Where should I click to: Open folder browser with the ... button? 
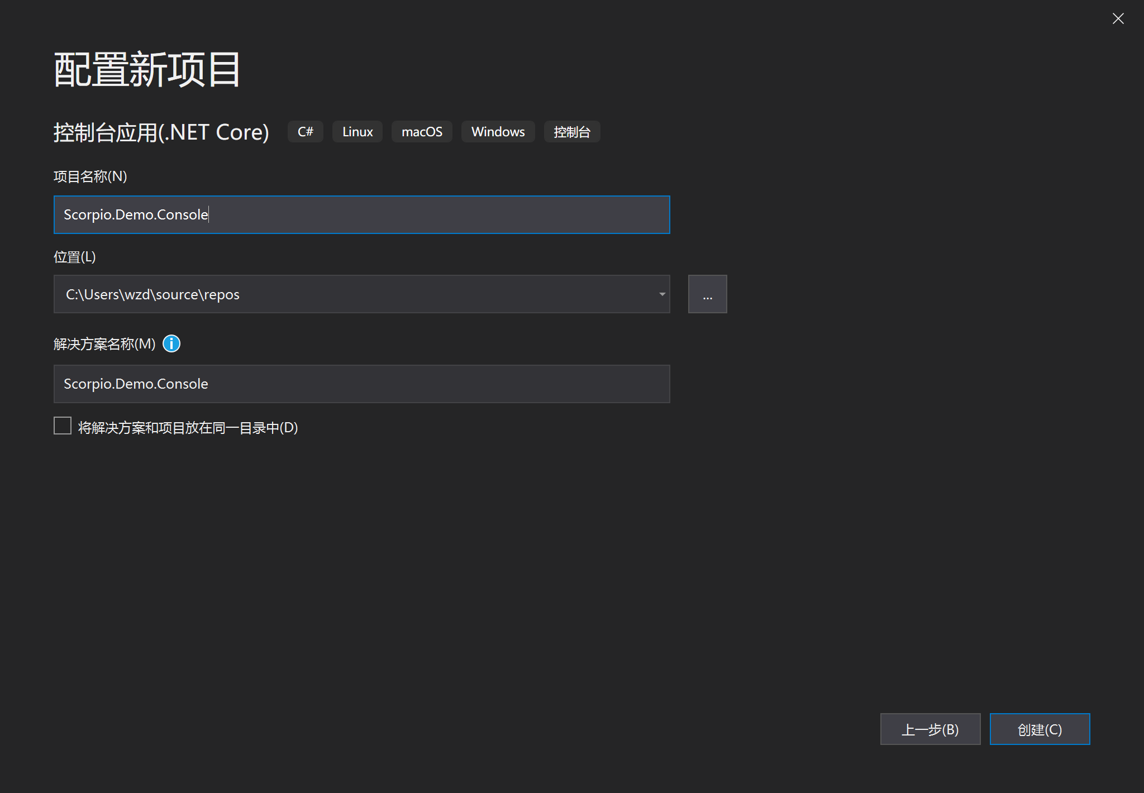pyautogui.click(x=707, y=294)
